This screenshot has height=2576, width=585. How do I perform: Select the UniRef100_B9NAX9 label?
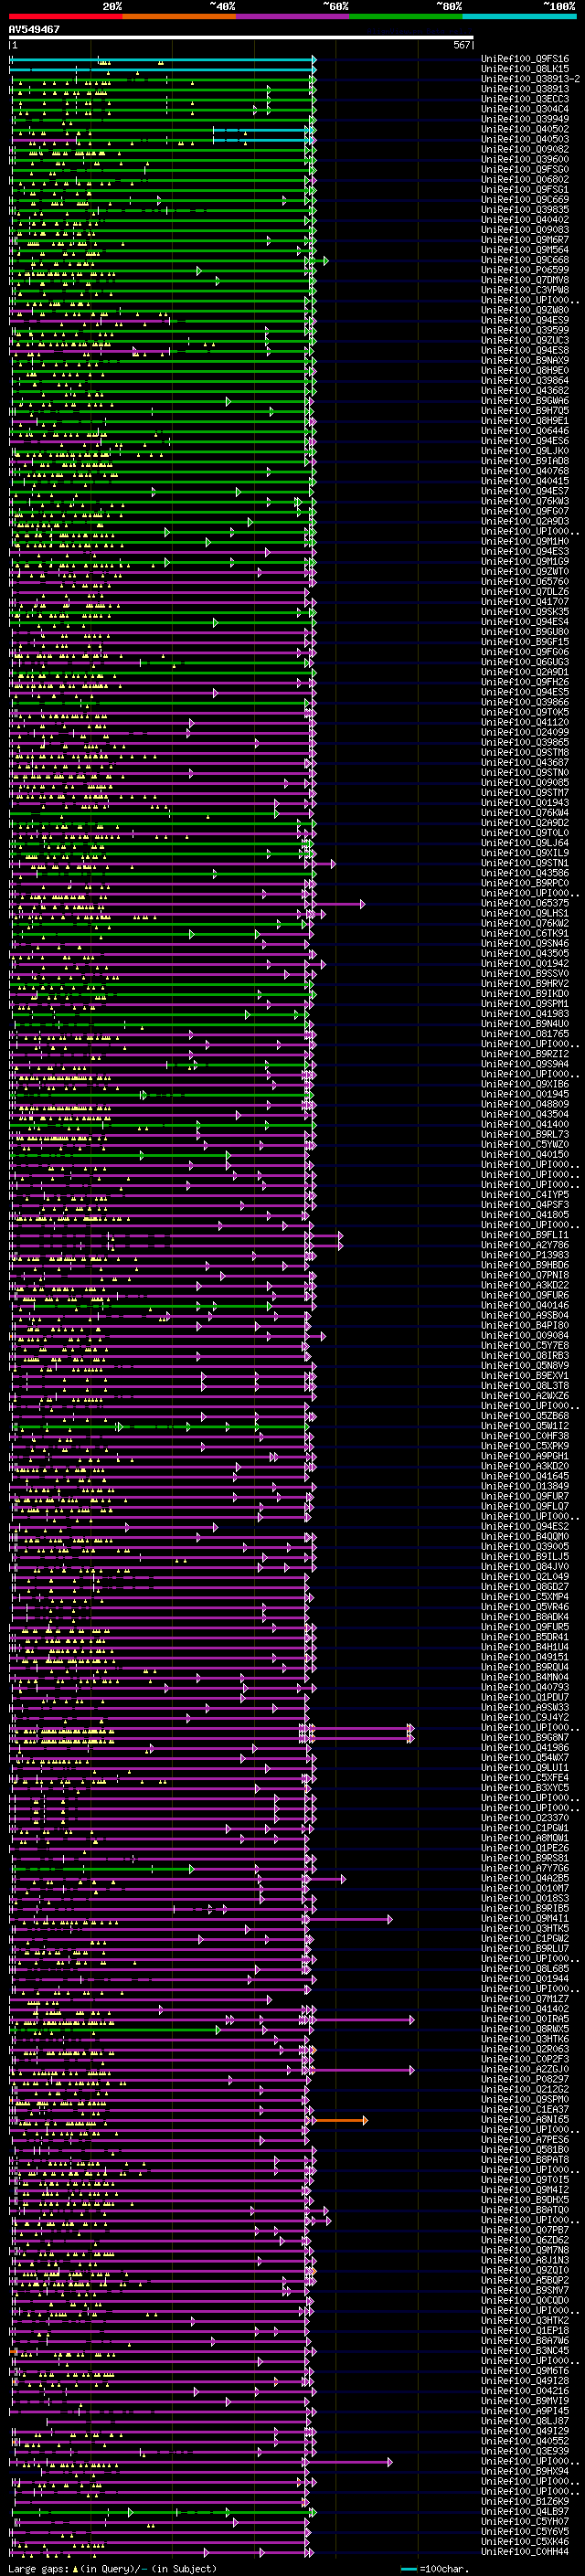point(525,360)
